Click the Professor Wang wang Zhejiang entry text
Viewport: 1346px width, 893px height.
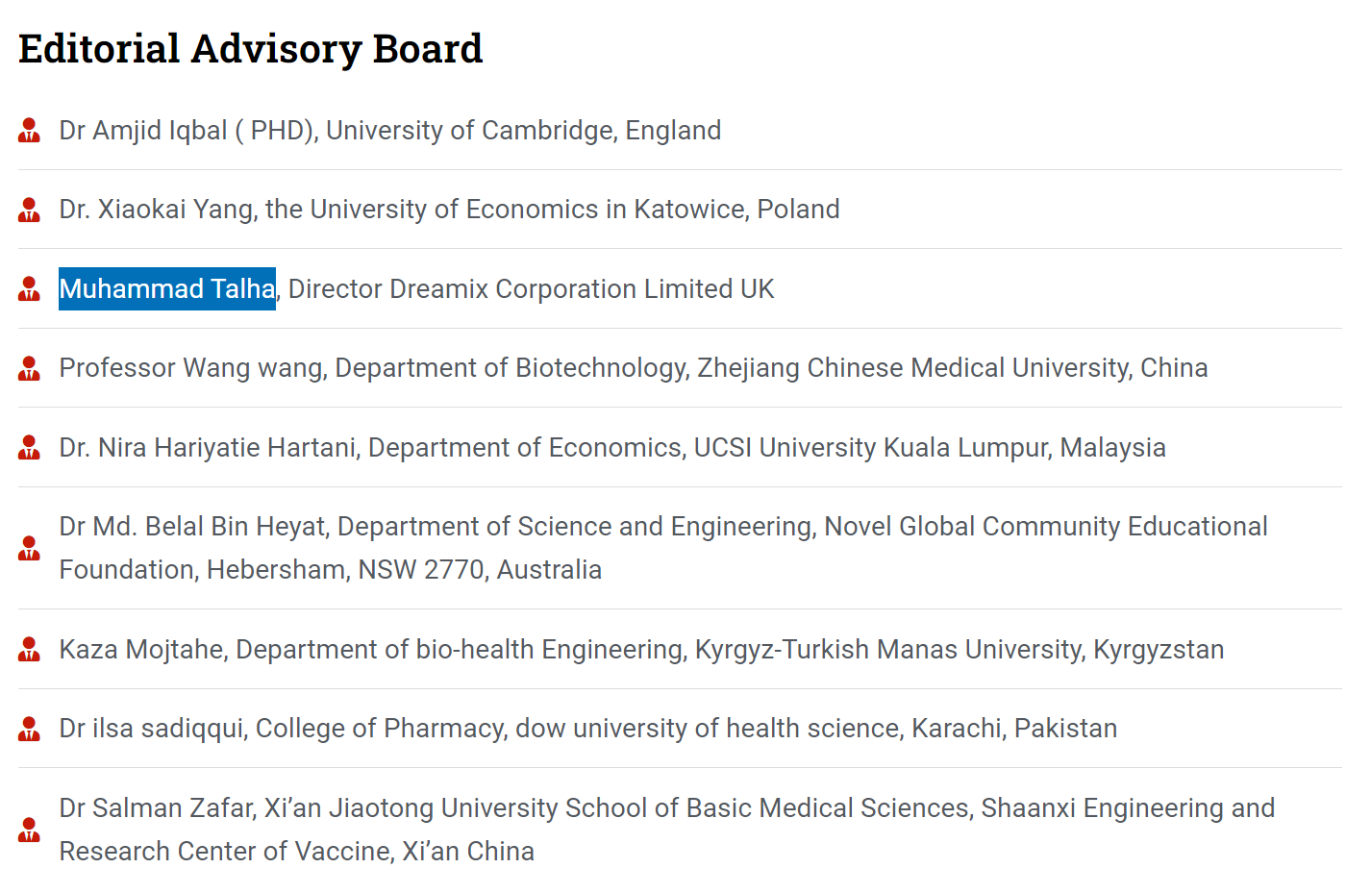coord(633,368)
